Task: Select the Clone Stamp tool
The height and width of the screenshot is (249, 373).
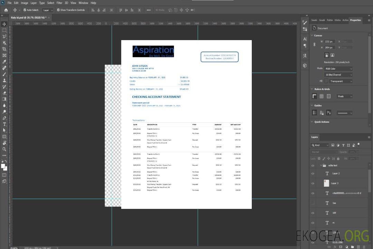Action: pos(4,80)
